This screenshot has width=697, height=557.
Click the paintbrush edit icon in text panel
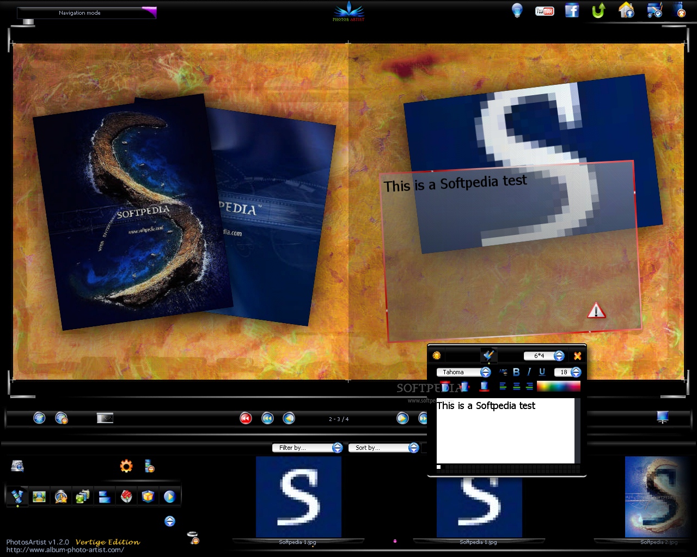coord(488,355)
